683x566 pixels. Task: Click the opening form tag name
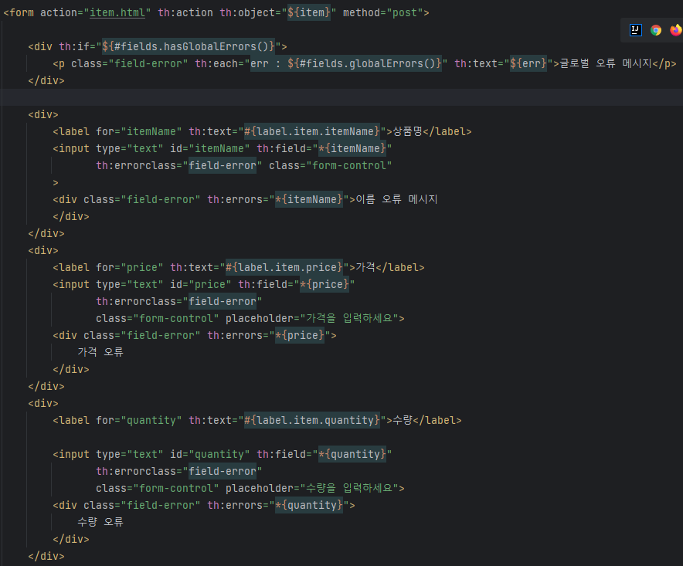click(22, 12)
